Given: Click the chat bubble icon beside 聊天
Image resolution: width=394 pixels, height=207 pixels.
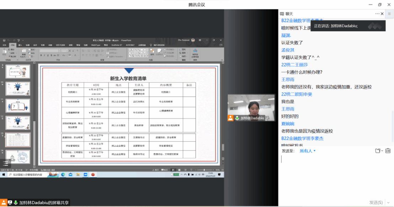Looking at the screenshot, I should click(282, 14).
